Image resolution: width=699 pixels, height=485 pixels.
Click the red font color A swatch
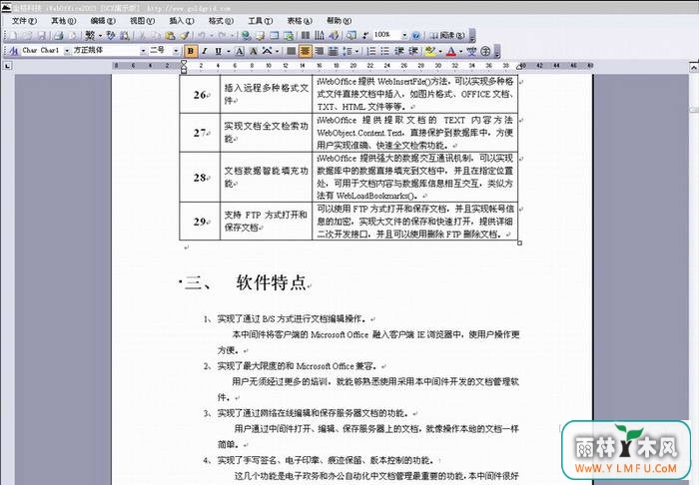(450, 51)
